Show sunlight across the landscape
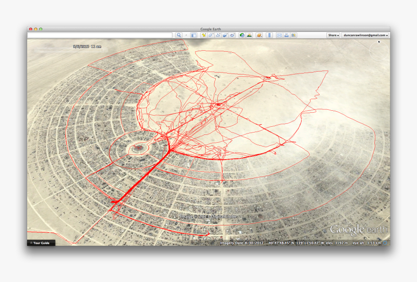 [249, 35]
